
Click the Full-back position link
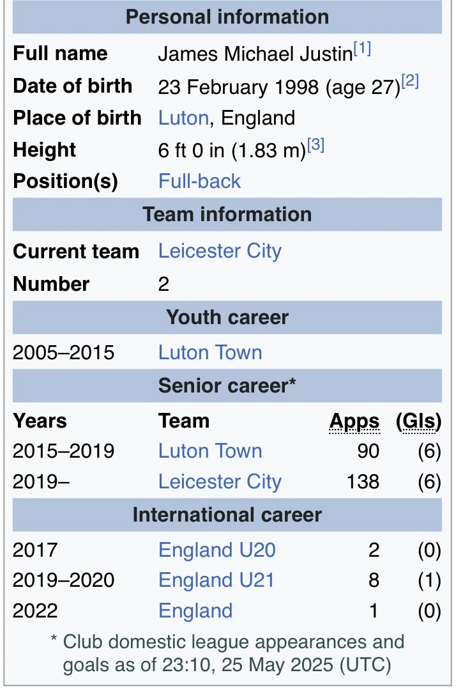(x=199, y=181)
